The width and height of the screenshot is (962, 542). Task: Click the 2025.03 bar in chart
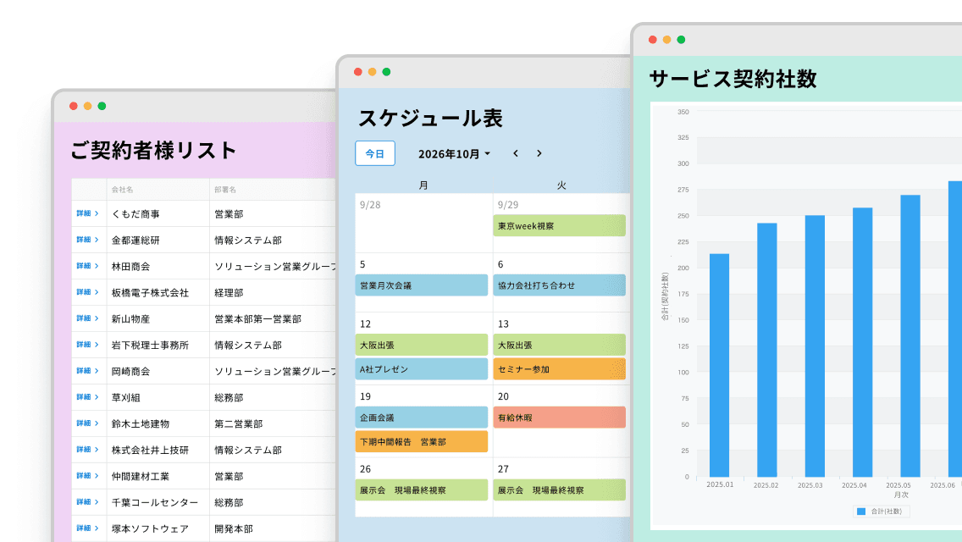coord(815,346)
